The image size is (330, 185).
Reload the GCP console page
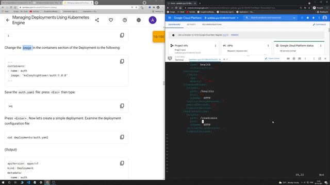[x=176, y=8]
